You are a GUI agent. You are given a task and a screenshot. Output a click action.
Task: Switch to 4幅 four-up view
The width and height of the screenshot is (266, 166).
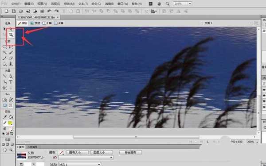pos(59,23)
